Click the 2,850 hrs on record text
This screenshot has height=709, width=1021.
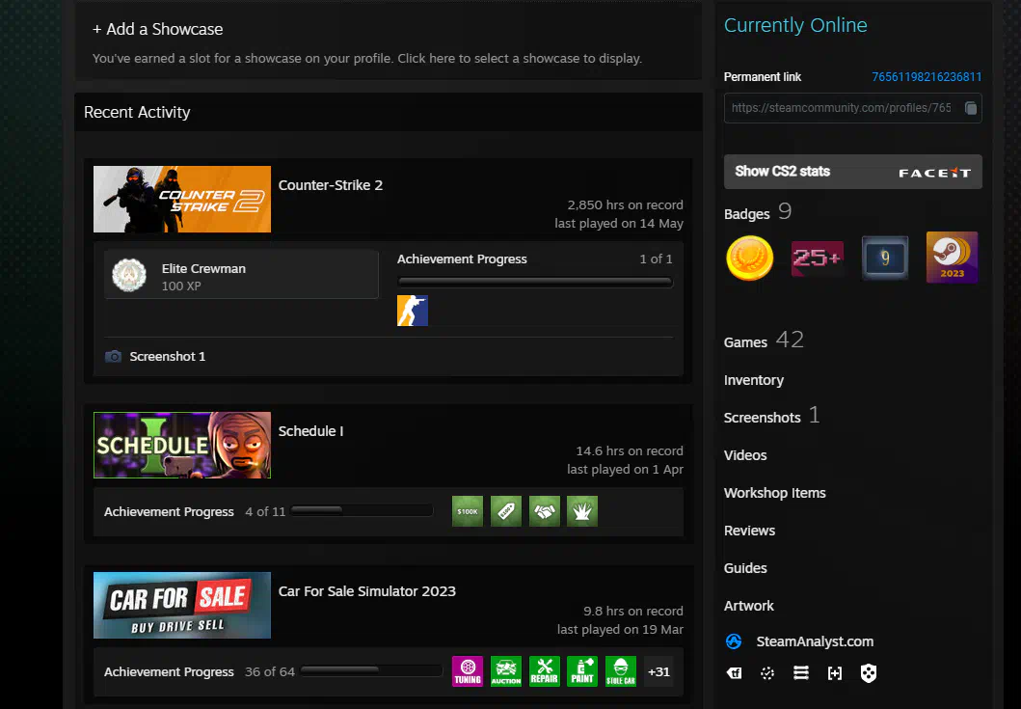(625, 205)
